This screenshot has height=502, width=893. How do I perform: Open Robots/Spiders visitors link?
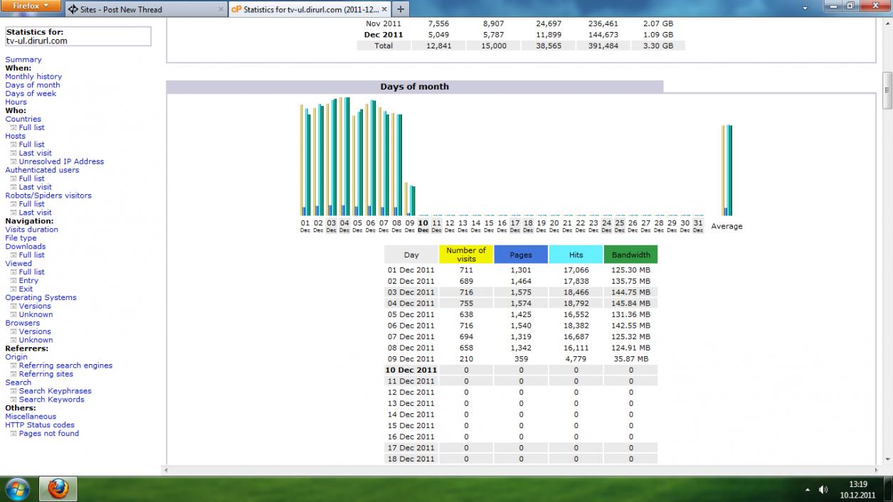48,196
